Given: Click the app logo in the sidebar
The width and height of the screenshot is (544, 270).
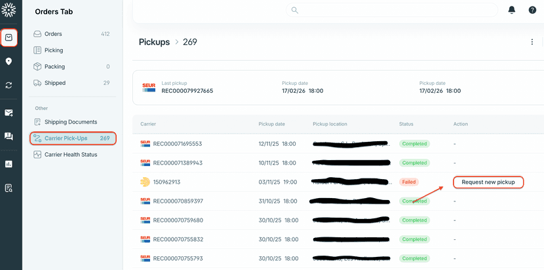Looking at the screenshot, I should click(x=9, y=10).
